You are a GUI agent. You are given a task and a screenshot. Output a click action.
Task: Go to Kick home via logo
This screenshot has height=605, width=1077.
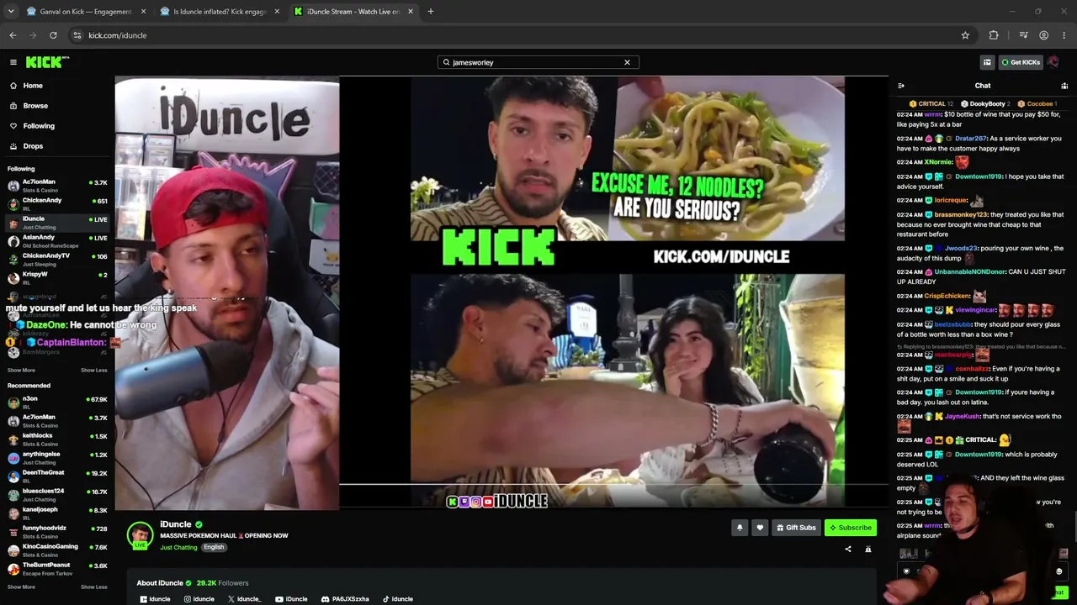click(45, 62)
